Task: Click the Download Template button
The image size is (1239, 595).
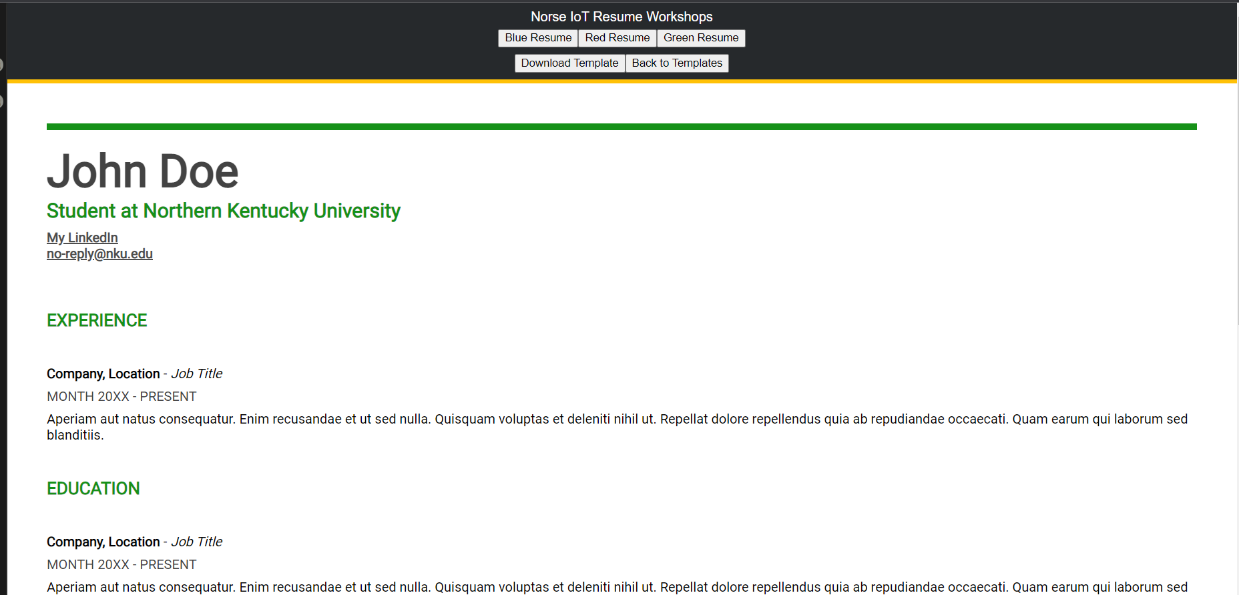Action: [569, 63]
